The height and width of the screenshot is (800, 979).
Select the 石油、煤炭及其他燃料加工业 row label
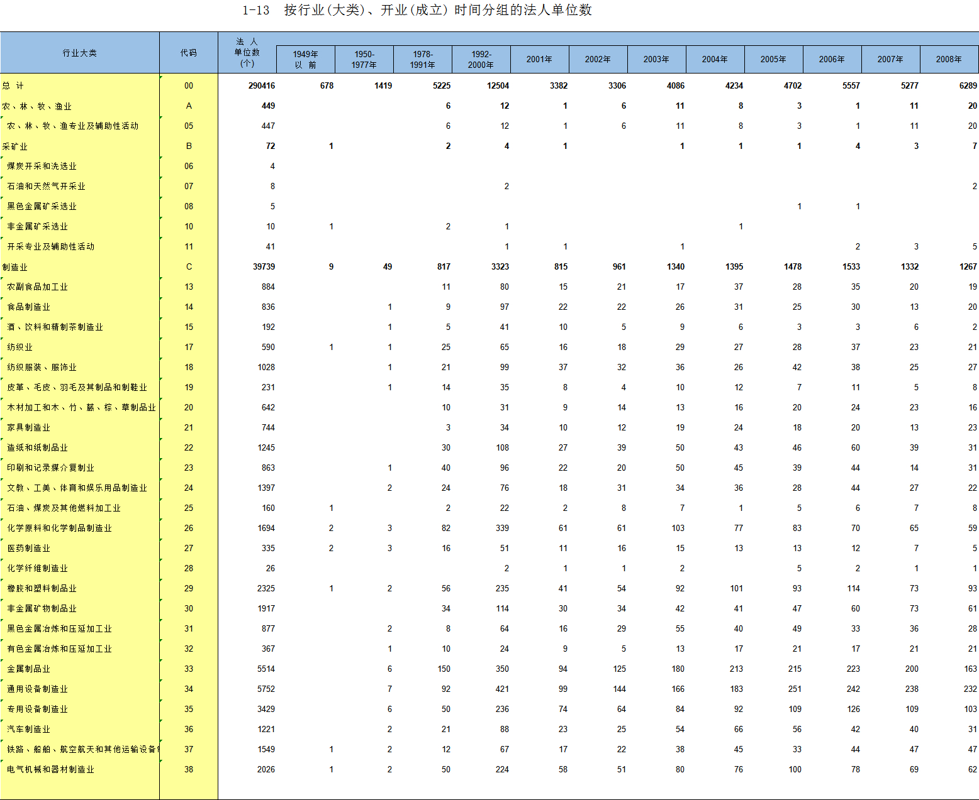pyautogui.click(x=64, y=508)
